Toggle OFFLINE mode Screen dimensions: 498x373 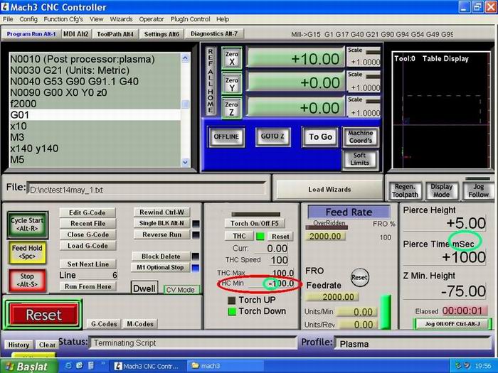[226, 137]
